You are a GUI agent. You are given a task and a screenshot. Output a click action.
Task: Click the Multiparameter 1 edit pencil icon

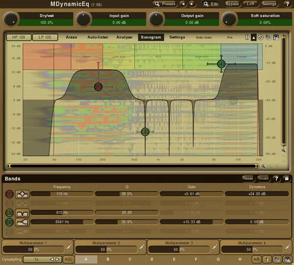(x=69, y=246)
